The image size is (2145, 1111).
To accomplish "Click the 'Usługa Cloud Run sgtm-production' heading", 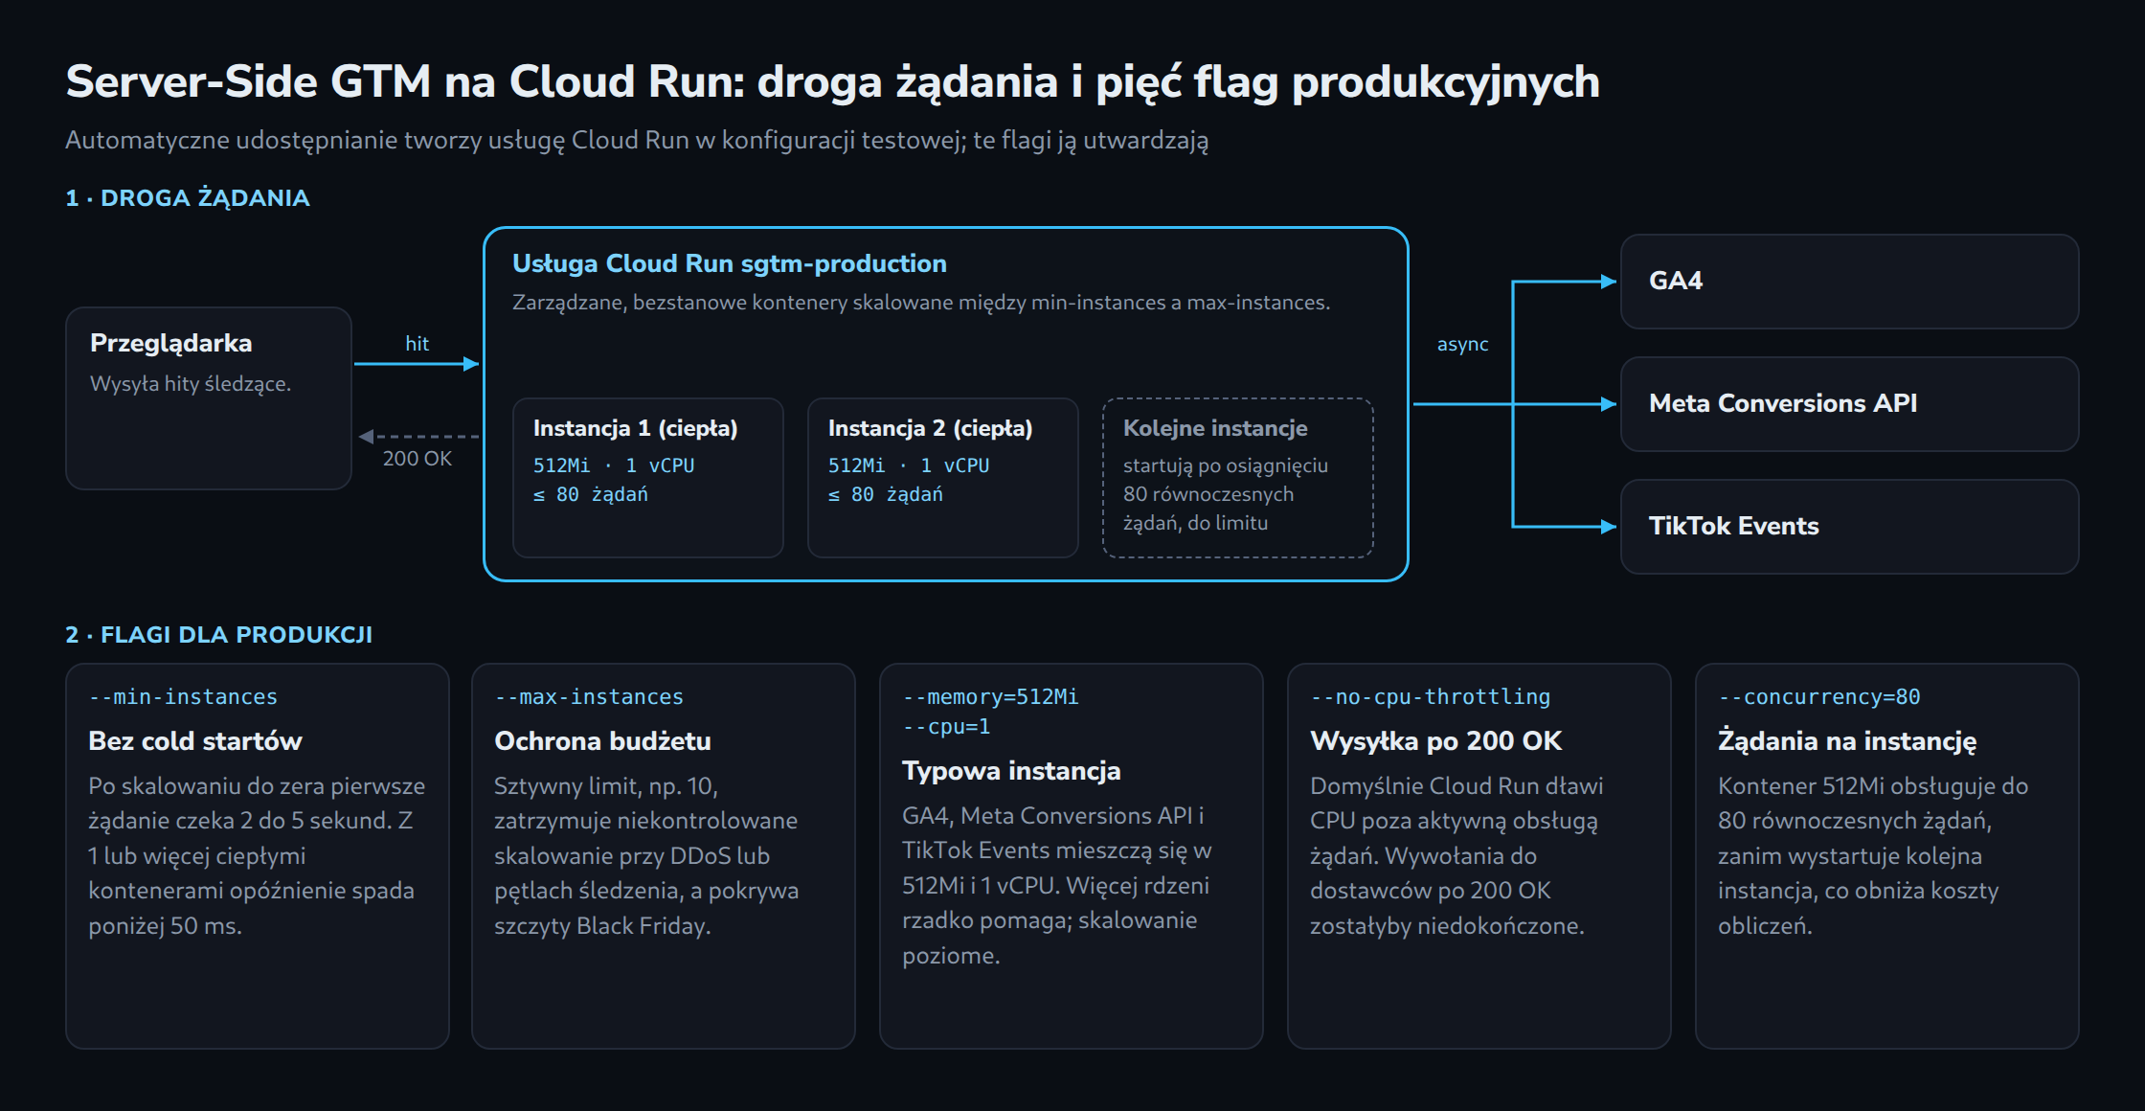I will coord(730,263).
